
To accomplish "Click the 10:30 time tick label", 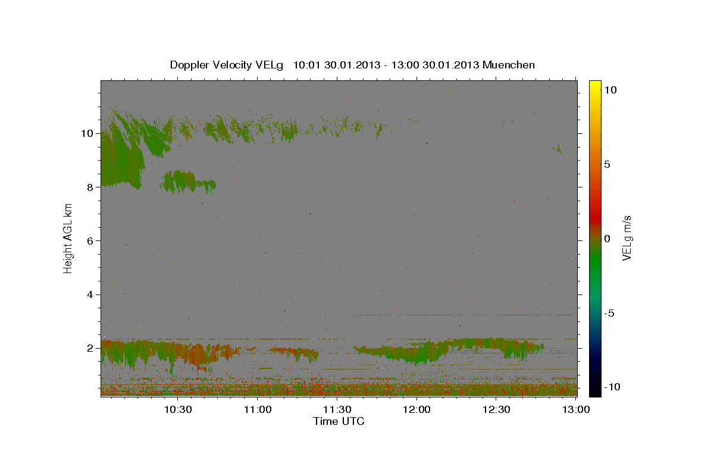I will [x=178, y=409].
